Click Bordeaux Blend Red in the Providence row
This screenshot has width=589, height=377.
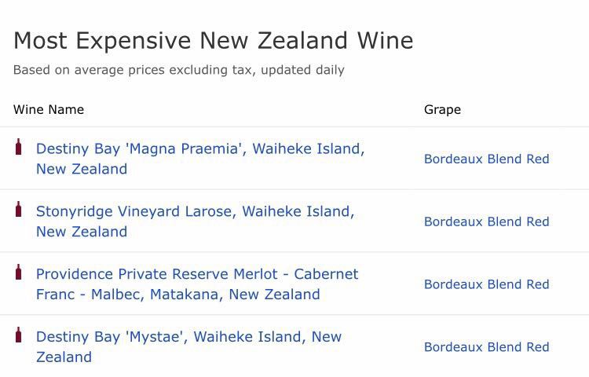click(486, 284)
